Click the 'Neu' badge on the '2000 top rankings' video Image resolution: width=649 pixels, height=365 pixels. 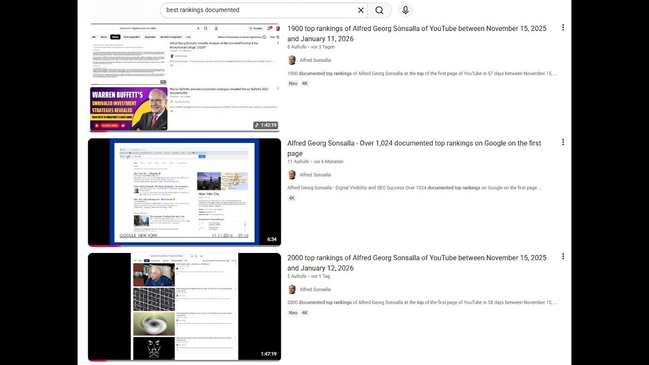click(x=293, y=313)
